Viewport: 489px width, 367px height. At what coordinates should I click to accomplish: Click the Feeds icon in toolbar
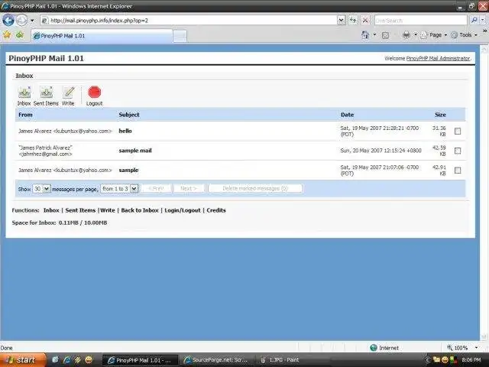[385, 35]
